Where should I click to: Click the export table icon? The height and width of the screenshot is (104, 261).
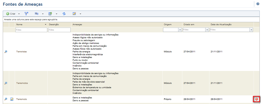point(50,14)
